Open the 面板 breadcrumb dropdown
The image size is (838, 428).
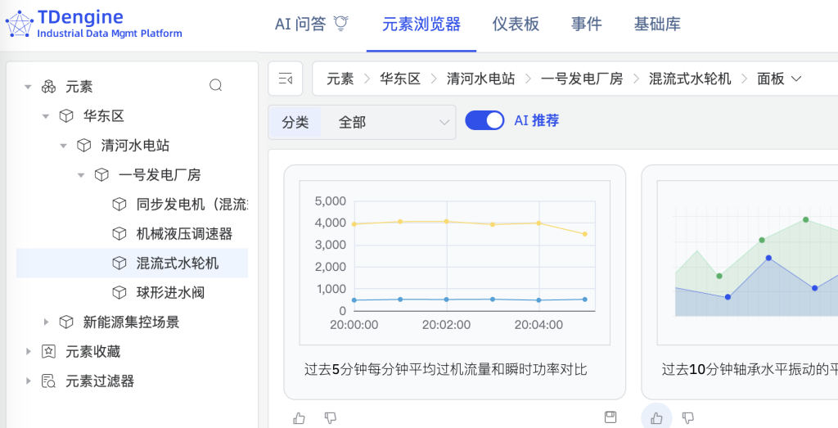pyautogui.click(x=779, y=79)
